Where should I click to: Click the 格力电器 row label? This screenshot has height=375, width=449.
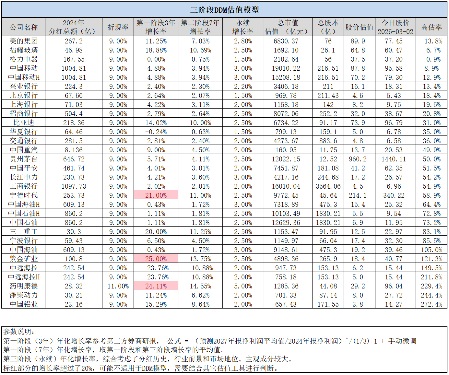click(24, 59)
